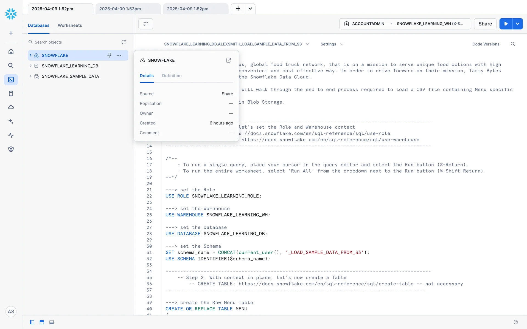This screenshot has height=329, width=527.
Task: Toggle the top editor panel layout
Action: (x=42, y=322)
